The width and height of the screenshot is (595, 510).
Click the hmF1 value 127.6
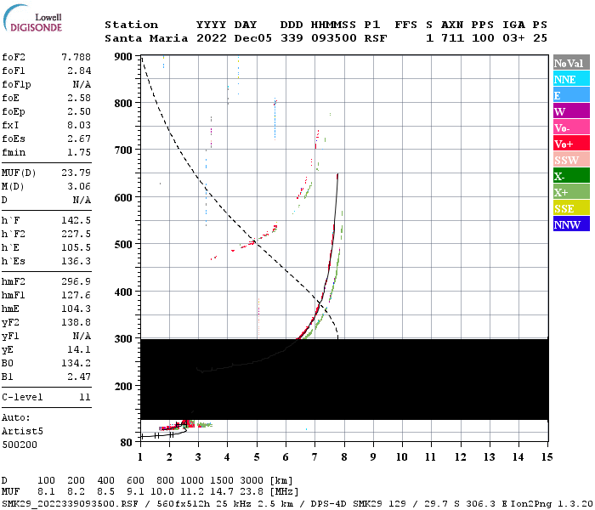click(76, 295)
